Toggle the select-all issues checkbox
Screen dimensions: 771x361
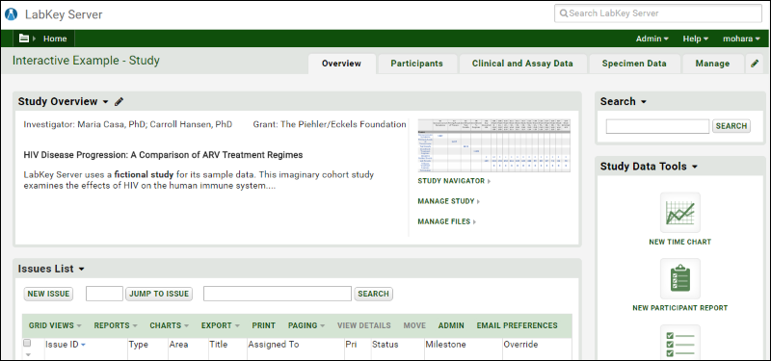[28, 343]
